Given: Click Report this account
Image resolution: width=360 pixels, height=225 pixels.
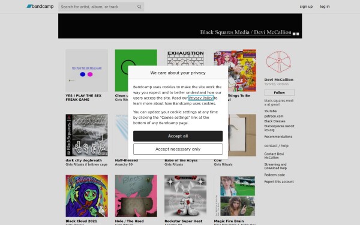Looking at the screenshot, I should (279, 182).
